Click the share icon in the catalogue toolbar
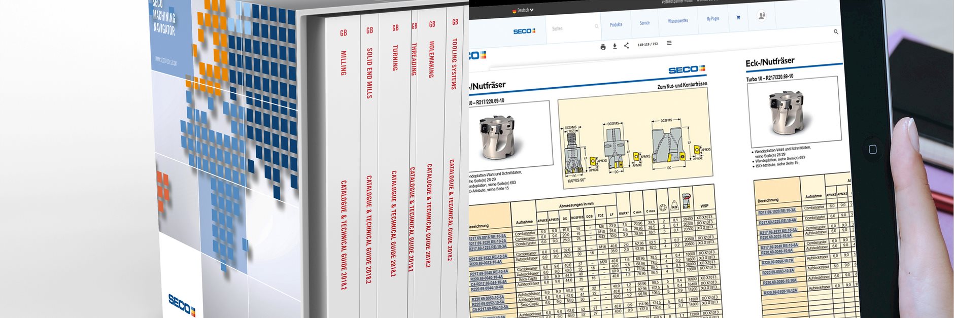The image size is (954, 318). (x=626, y=46)
